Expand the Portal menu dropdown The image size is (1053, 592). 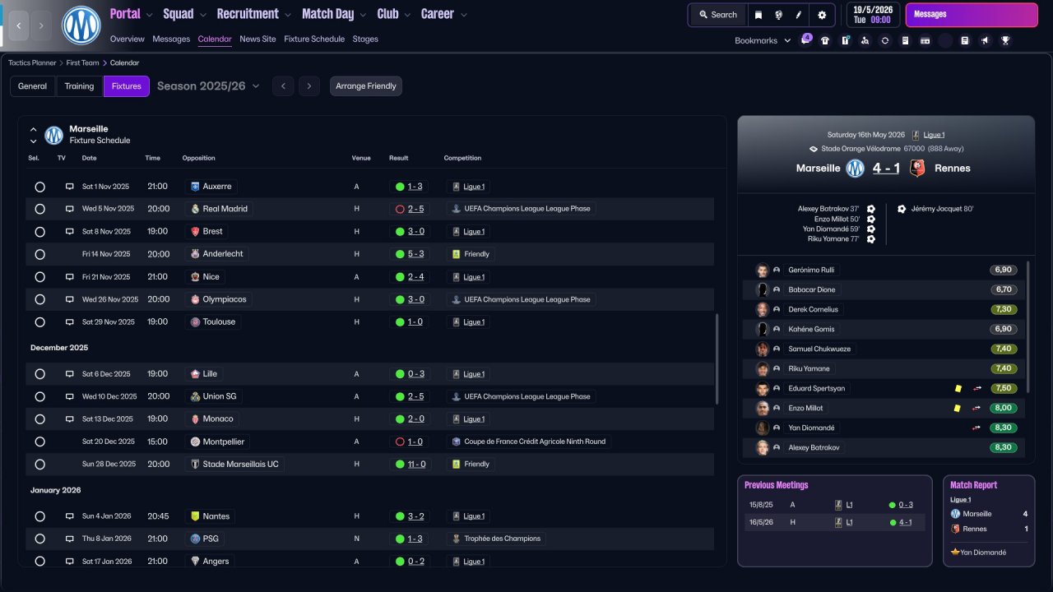tap(149, 15)
